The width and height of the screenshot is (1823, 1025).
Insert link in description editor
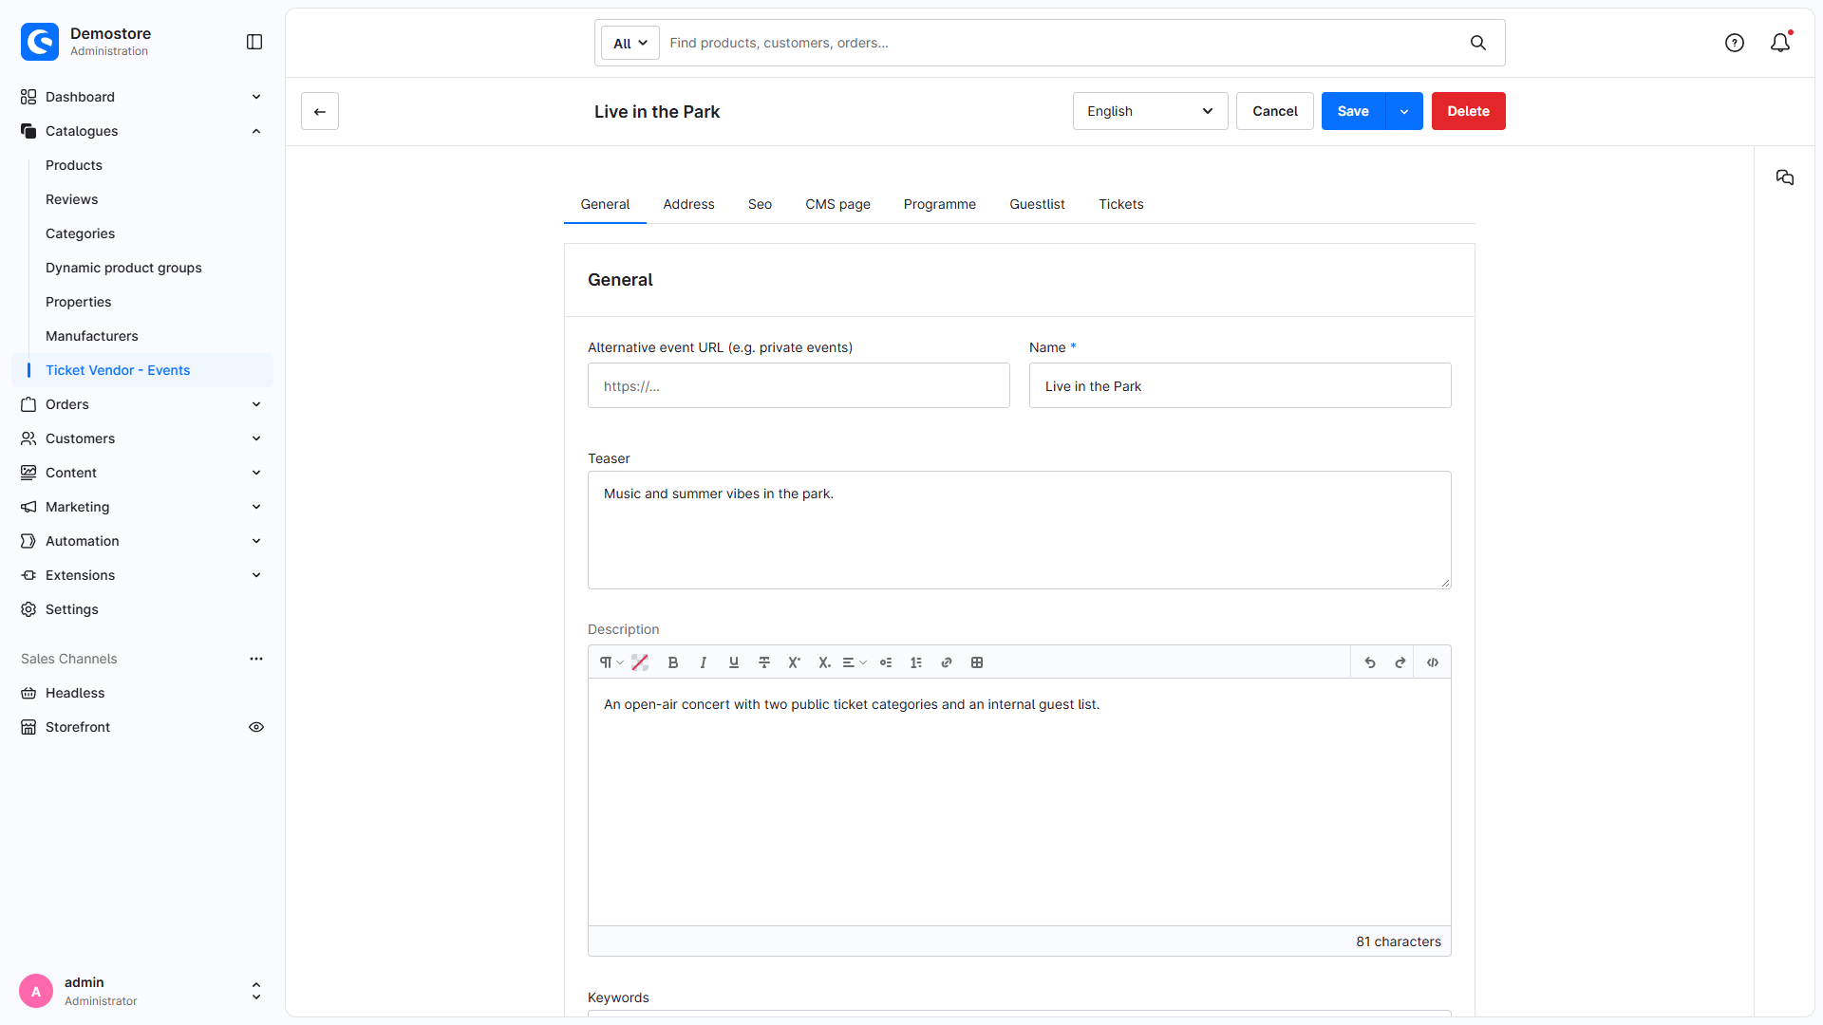[947, 662]
